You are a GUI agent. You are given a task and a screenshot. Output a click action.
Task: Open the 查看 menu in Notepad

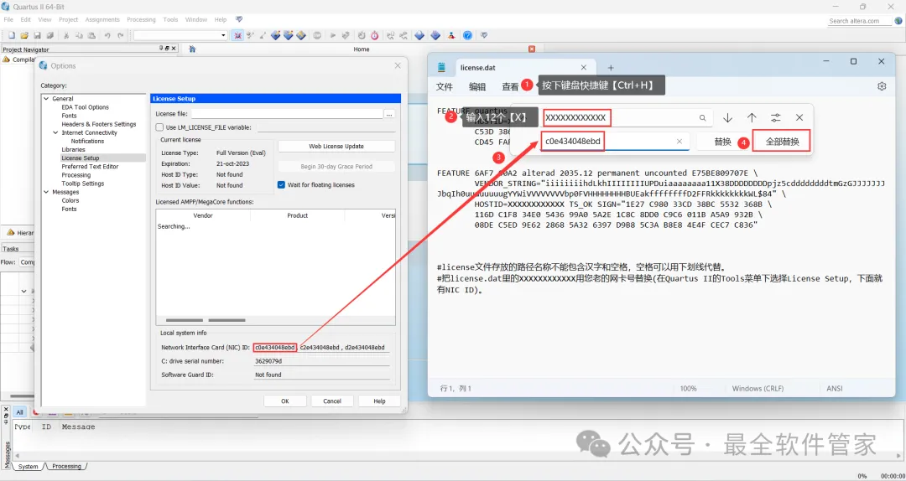tap(510, 86)
